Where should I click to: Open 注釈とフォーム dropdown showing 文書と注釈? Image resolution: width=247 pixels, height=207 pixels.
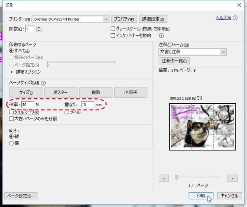tap(193, 52)
